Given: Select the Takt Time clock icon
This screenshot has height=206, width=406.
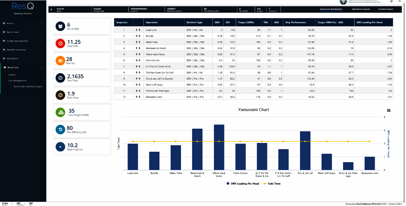Looking at the screenshot, I should pyautogui.click(x=60, y=78).
